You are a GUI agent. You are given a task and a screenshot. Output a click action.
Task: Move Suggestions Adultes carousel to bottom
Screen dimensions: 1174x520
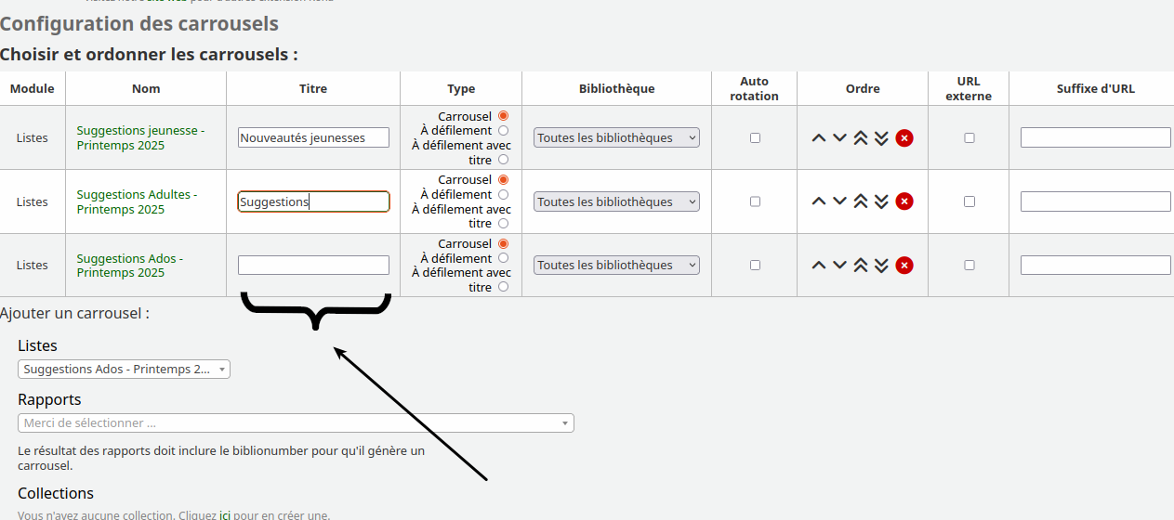pos(881,201)
